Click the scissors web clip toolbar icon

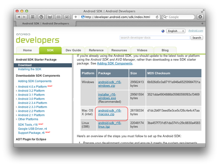point(67,17)
